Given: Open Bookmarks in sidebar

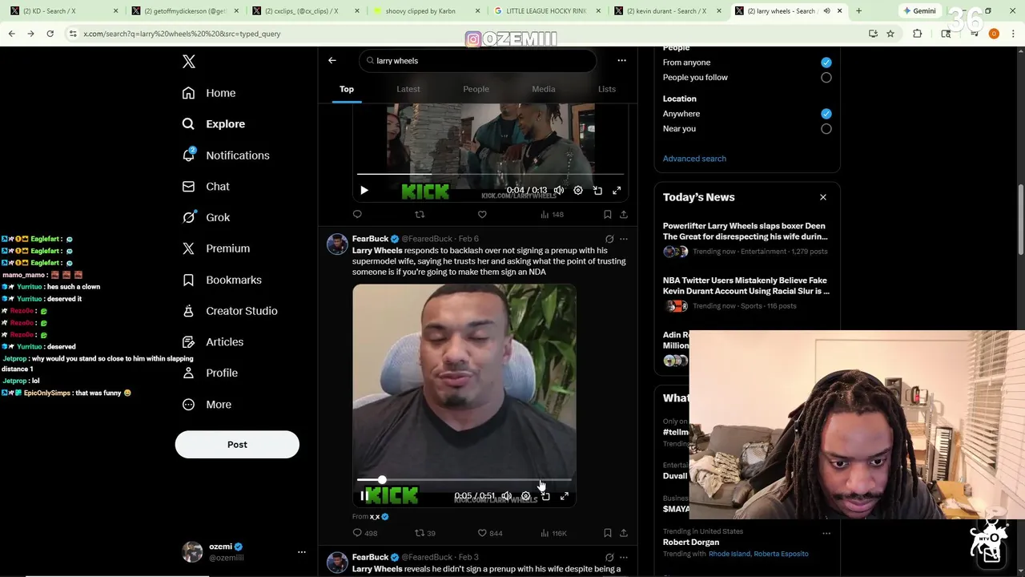Looking at the screenshot, I should 222,280.
